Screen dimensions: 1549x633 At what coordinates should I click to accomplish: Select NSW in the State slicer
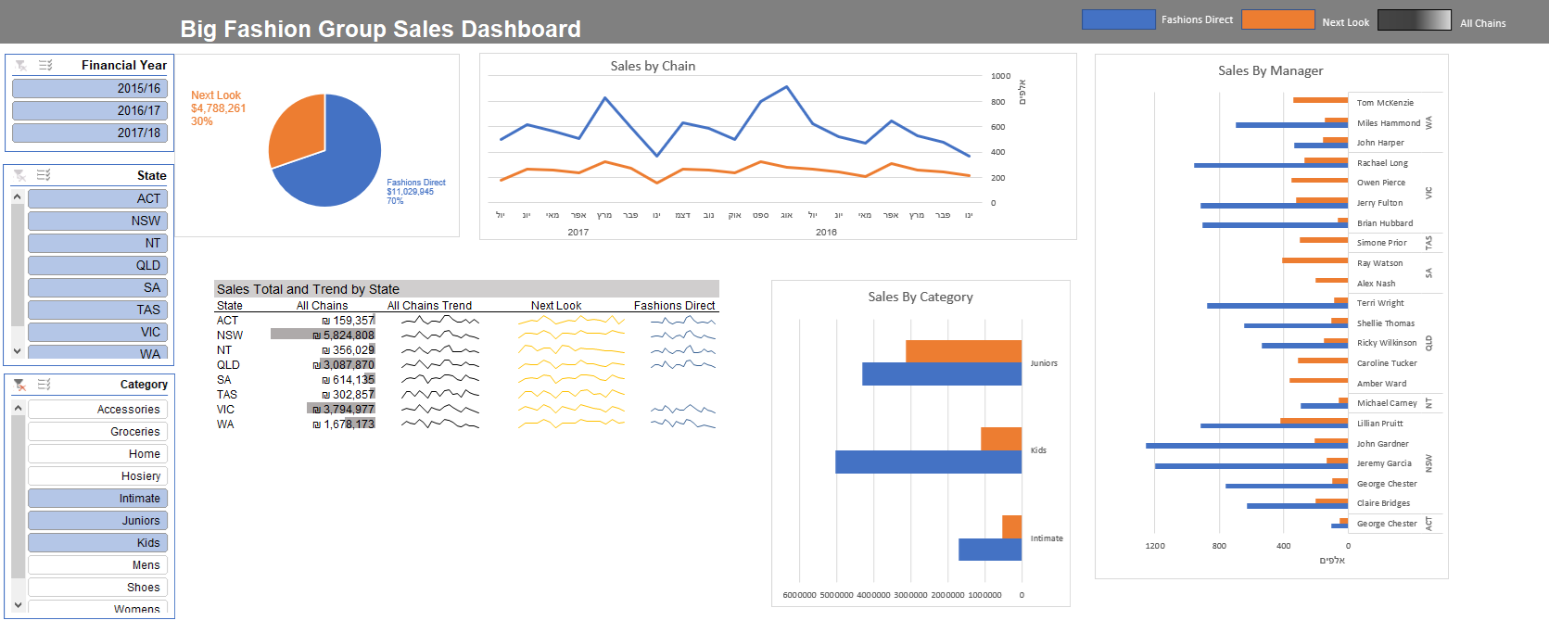tap(97, 221)
